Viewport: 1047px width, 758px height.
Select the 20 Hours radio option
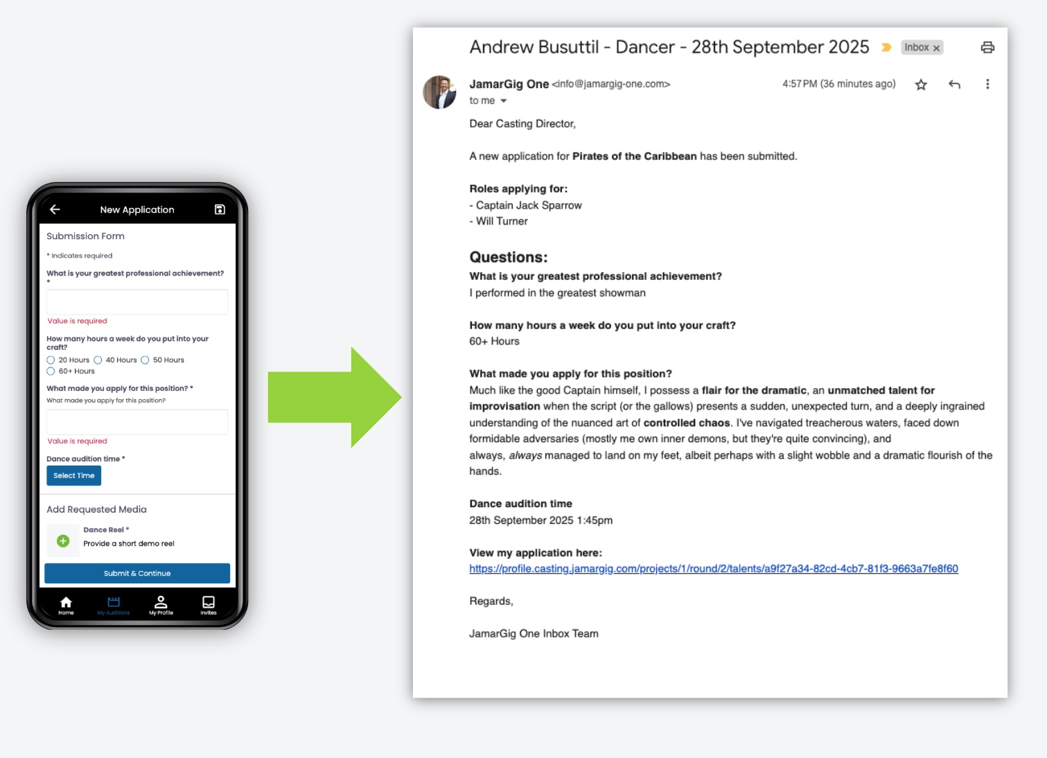click(51, 360)
